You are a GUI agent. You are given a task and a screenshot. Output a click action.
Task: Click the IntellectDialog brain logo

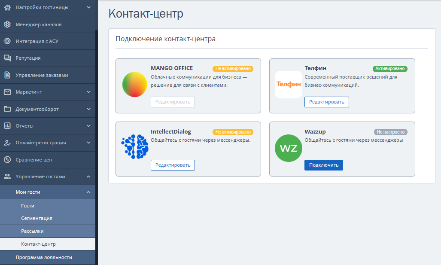click(135, 146)
